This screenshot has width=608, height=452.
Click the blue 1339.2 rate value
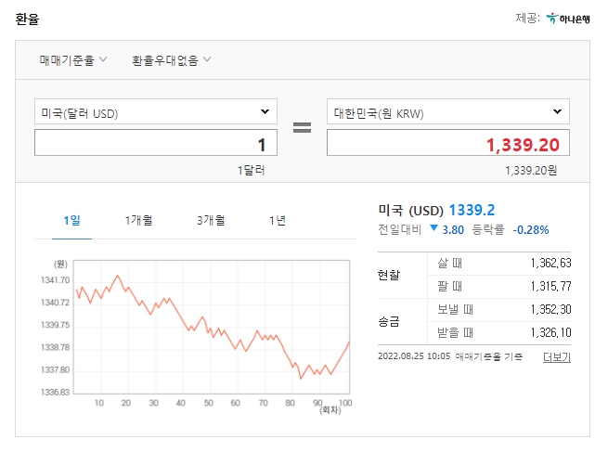pos(472,211)
